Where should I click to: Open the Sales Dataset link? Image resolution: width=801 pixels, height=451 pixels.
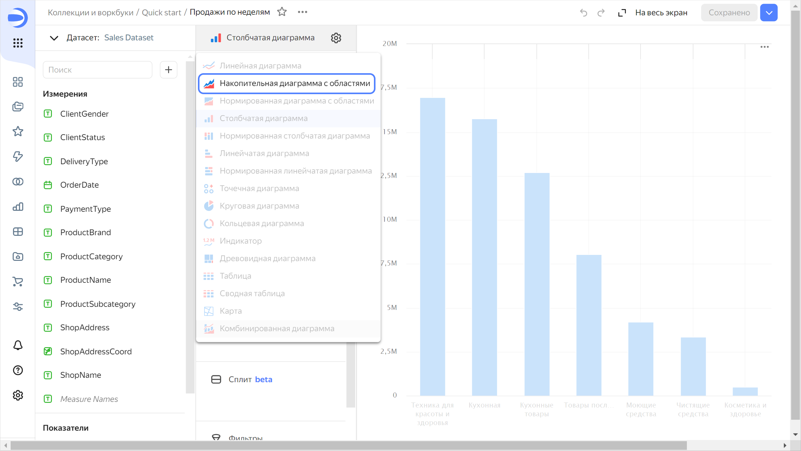coord(128,38)
